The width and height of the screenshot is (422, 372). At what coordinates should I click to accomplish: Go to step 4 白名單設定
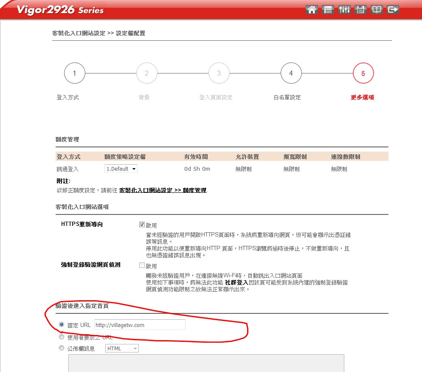(291, 73)
